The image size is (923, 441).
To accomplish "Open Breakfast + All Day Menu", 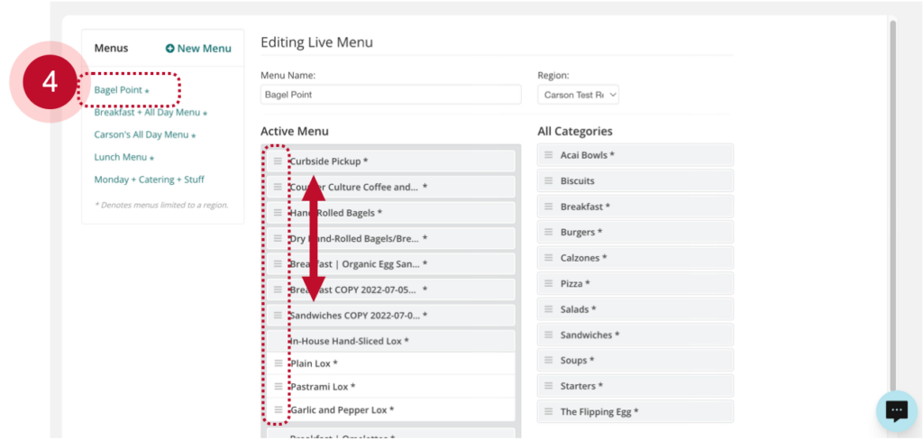I will pos(147,113).
